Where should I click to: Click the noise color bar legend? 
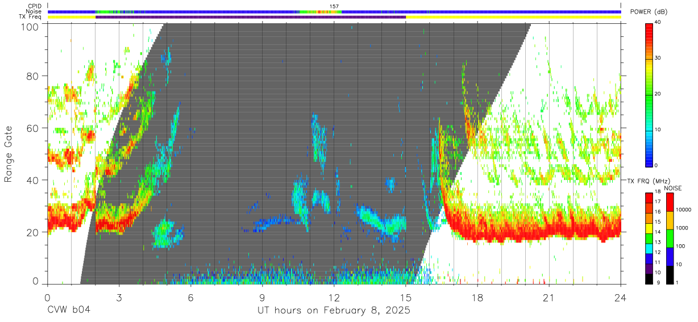click(x=671, y=238)
